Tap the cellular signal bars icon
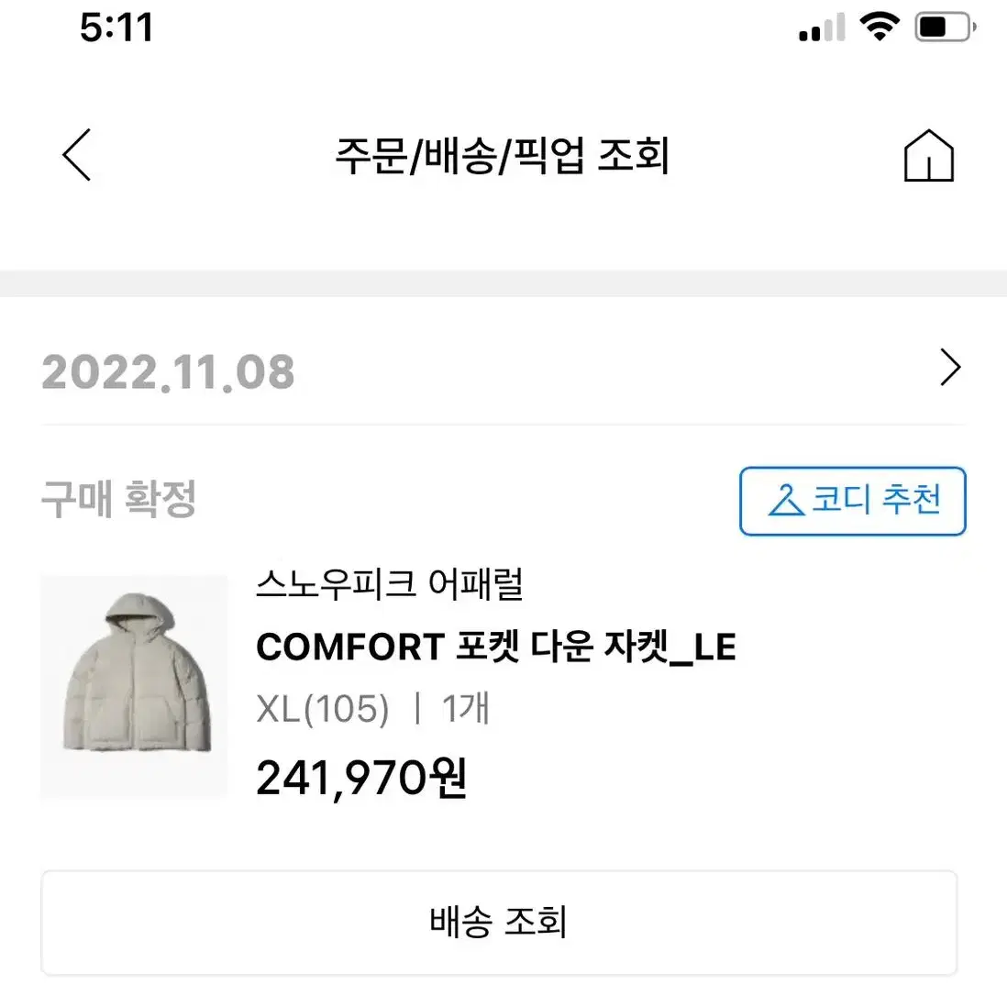The image size is (1007, 1007). click(822, 28)
